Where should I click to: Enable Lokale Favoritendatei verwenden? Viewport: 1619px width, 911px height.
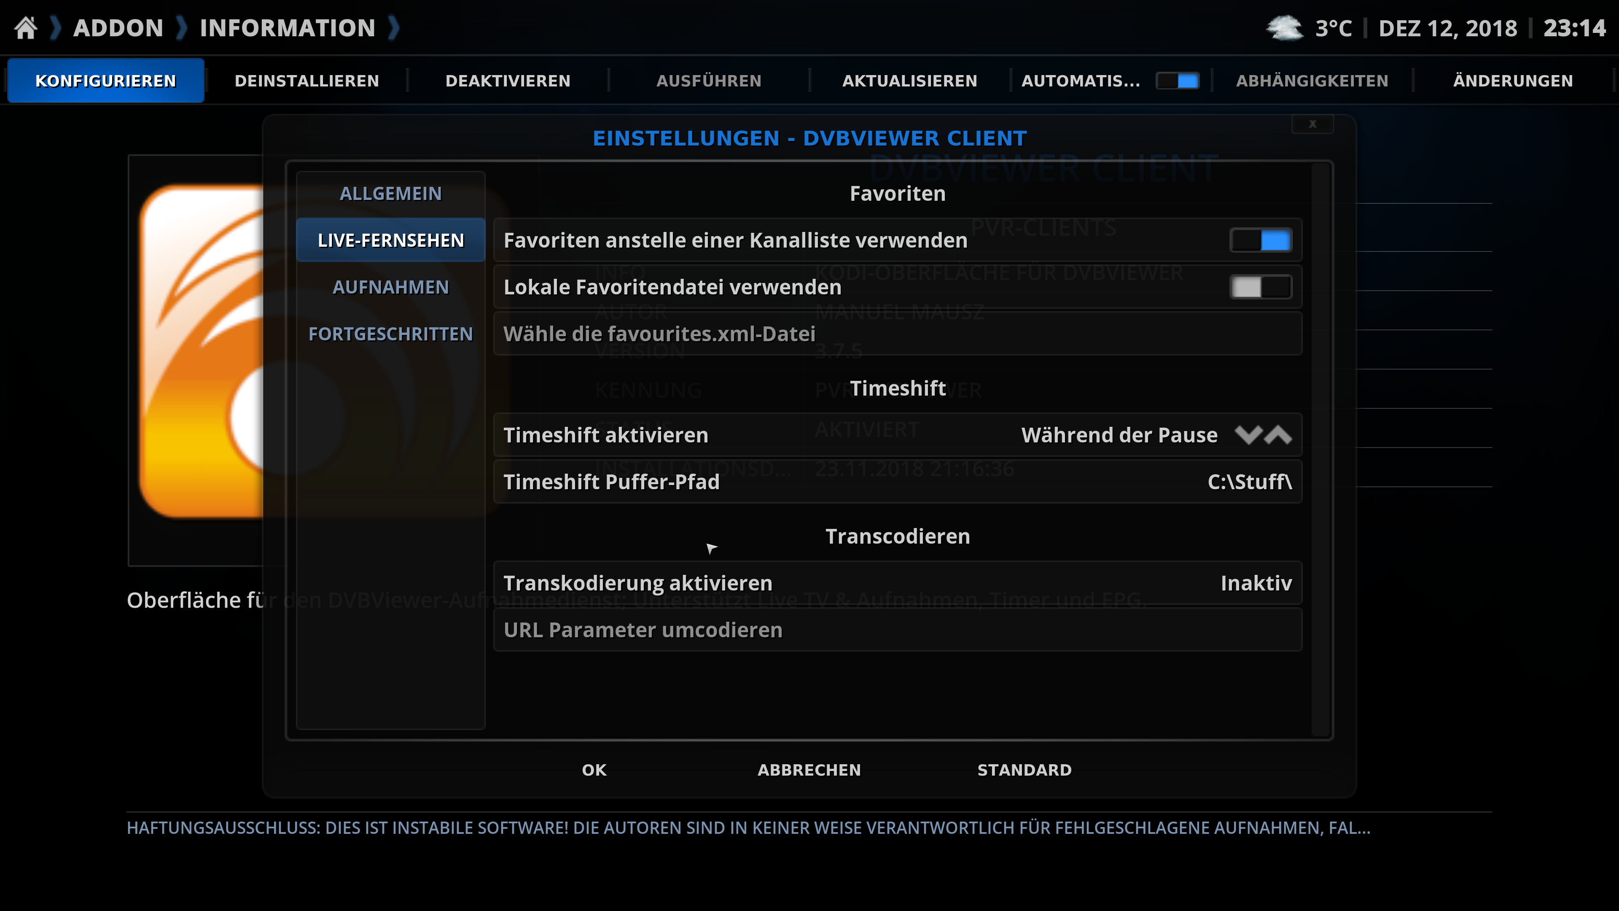pyautogui.click(x=1260, y=287)
